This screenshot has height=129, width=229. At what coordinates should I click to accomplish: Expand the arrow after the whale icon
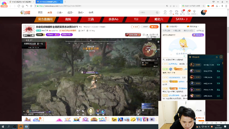[x=43, y=120]
